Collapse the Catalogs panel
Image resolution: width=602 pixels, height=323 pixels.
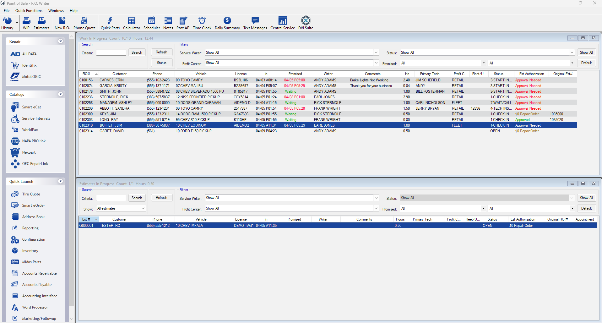[60, 94]
